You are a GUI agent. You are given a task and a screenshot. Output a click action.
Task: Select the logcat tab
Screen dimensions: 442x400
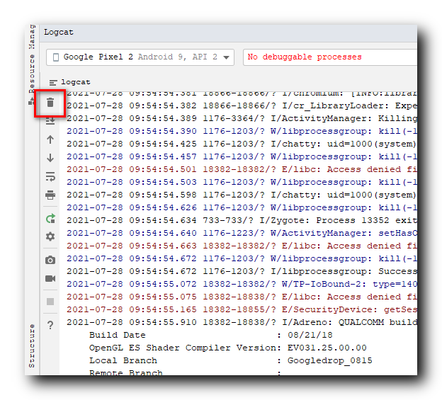(69, 82)
